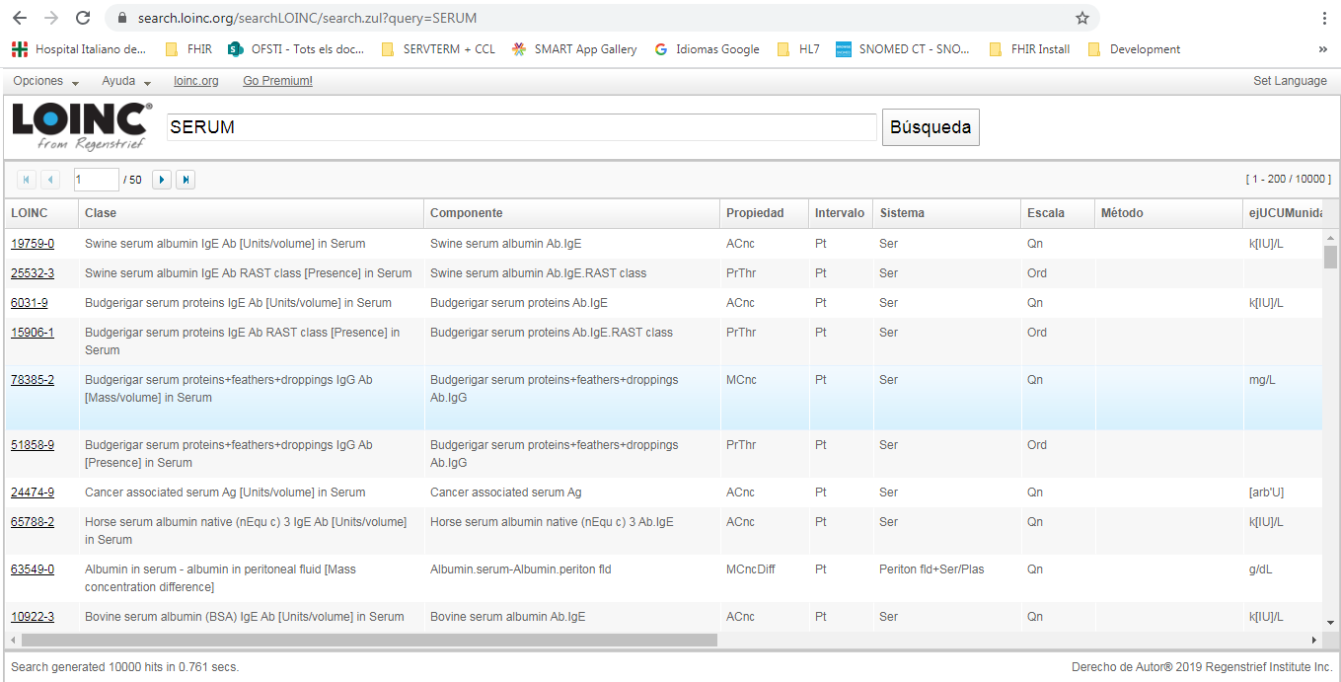Viewport: 1341px width, 682px height.
Task: Sort by the Componente column header
Action: (x=466, y=213)
